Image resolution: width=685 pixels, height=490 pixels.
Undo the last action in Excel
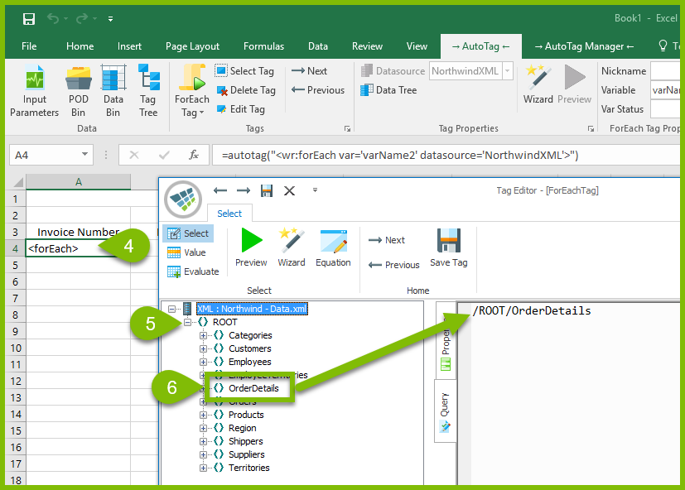pos(53,19)
